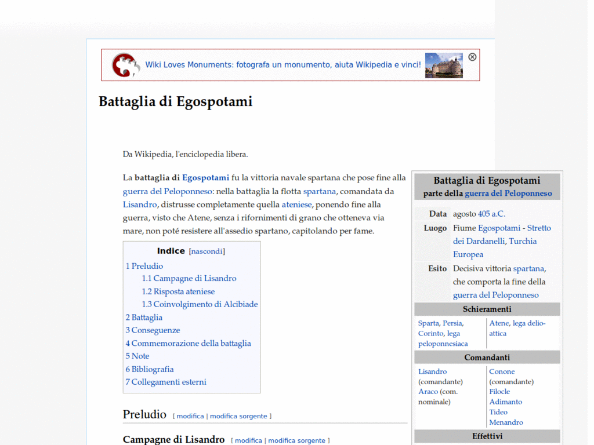Open the Menandro commander link

click(x=506, y=422)
